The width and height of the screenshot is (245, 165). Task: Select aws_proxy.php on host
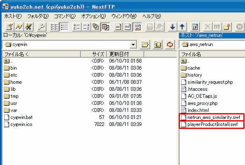pos(199,103)
